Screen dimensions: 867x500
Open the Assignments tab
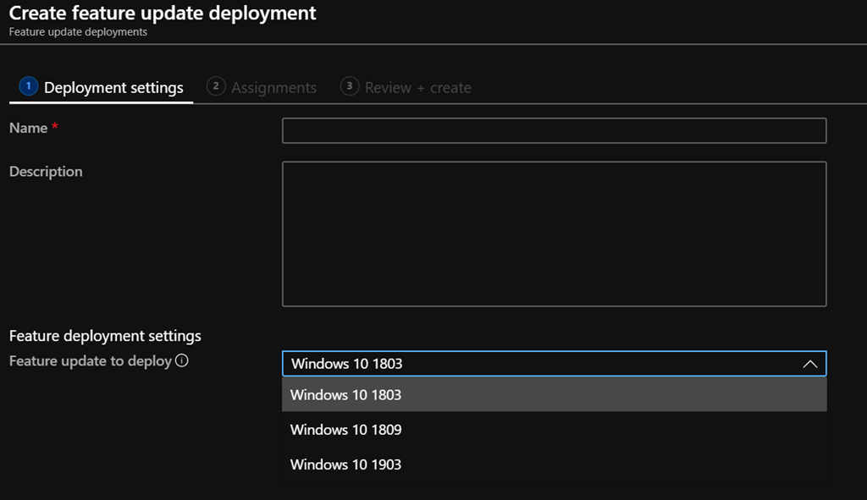pos(273,88)
